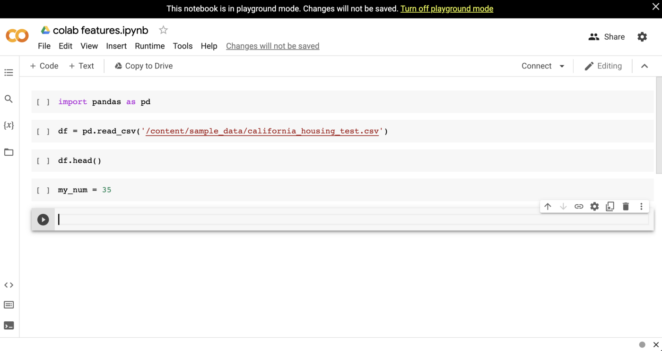The width and height of the screenshot is (662, 351).
Task: Click Copy to Drive button
Action: tap(144, 66)
